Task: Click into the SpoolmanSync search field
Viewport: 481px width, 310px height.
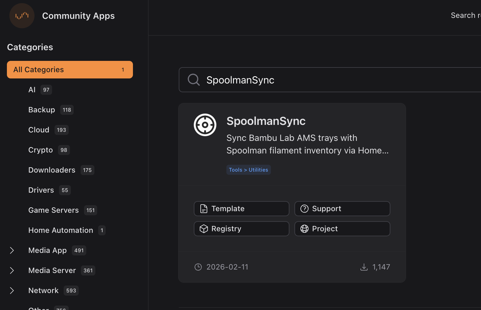Action: (x=314, y=80)
